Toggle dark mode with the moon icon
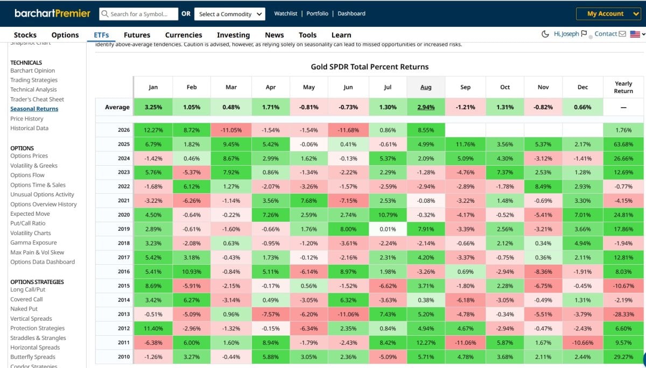The width and height of the screenshot is (646, 368). tap(545, 34)
